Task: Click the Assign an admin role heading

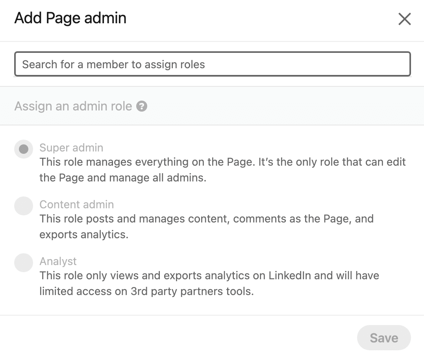Action: pyautogui.click(x=73, y=106)
